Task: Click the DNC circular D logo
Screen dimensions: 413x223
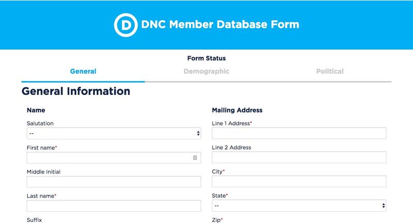Action: [125, 25]
